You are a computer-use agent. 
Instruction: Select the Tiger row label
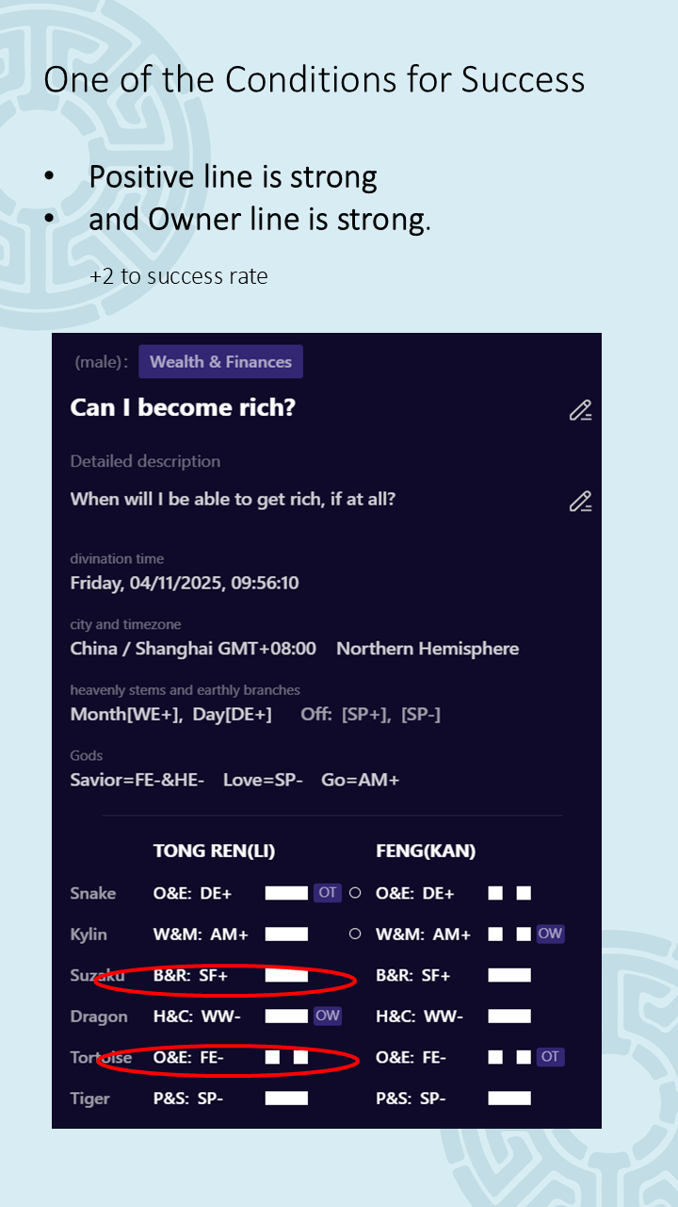(90, 1099)
